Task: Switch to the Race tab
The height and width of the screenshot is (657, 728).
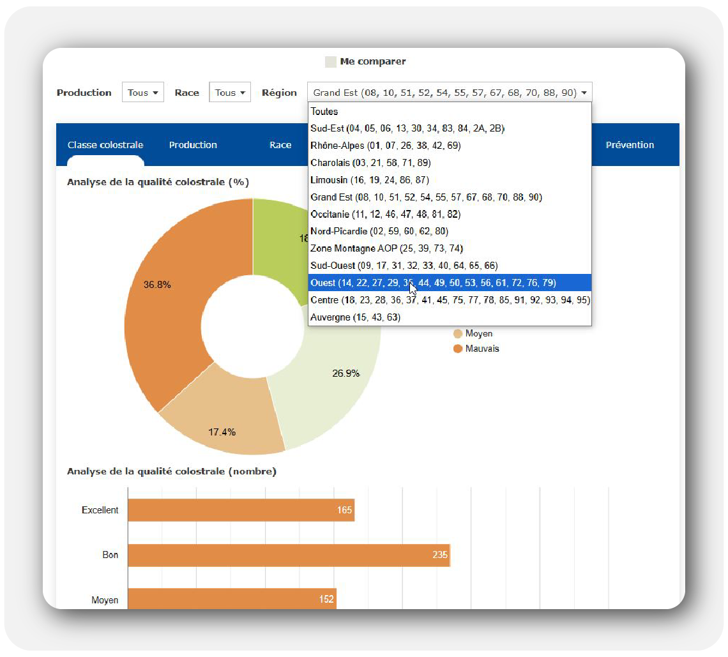Action: point(280,145)
